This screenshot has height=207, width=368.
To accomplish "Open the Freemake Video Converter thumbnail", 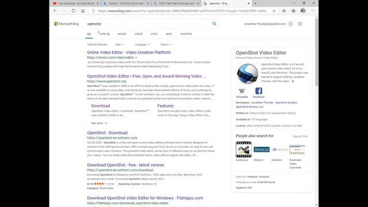I will tap(297, 149).
